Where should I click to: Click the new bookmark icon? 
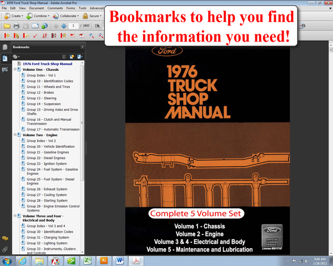click(x=72, y=57)
